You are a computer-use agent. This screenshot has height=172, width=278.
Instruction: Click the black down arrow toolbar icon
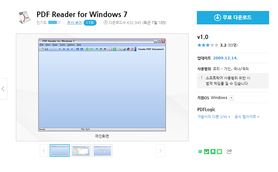[72, 49]
